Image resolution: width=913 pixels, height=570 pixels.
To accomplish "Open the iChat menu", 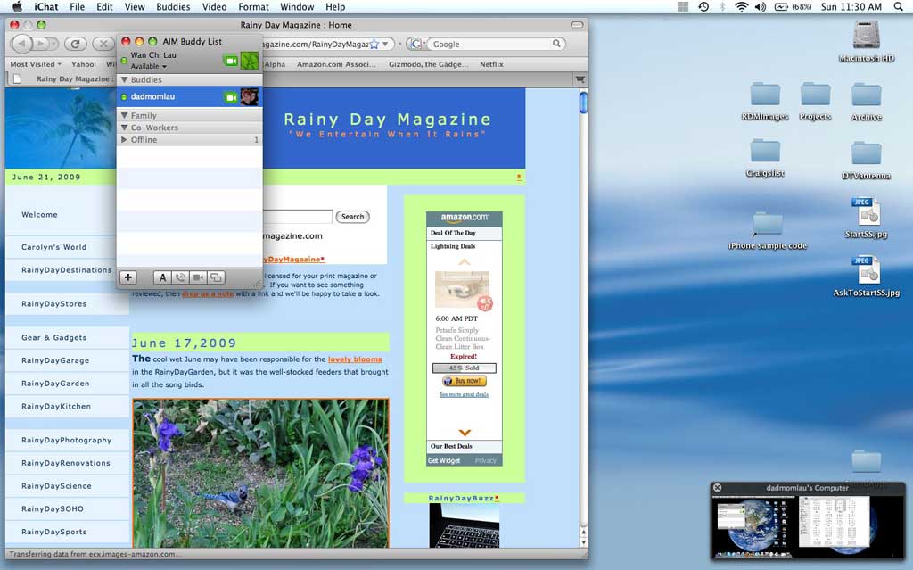I will 46,7.
